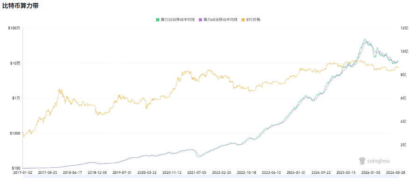410x178 pixels.
Task: Click the 6亿 right axis label
Action: (x=403, y=98)
